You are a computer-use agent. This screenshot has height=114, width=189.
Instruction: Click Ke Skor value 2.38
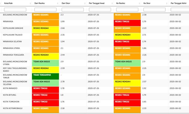coord(144,15)
